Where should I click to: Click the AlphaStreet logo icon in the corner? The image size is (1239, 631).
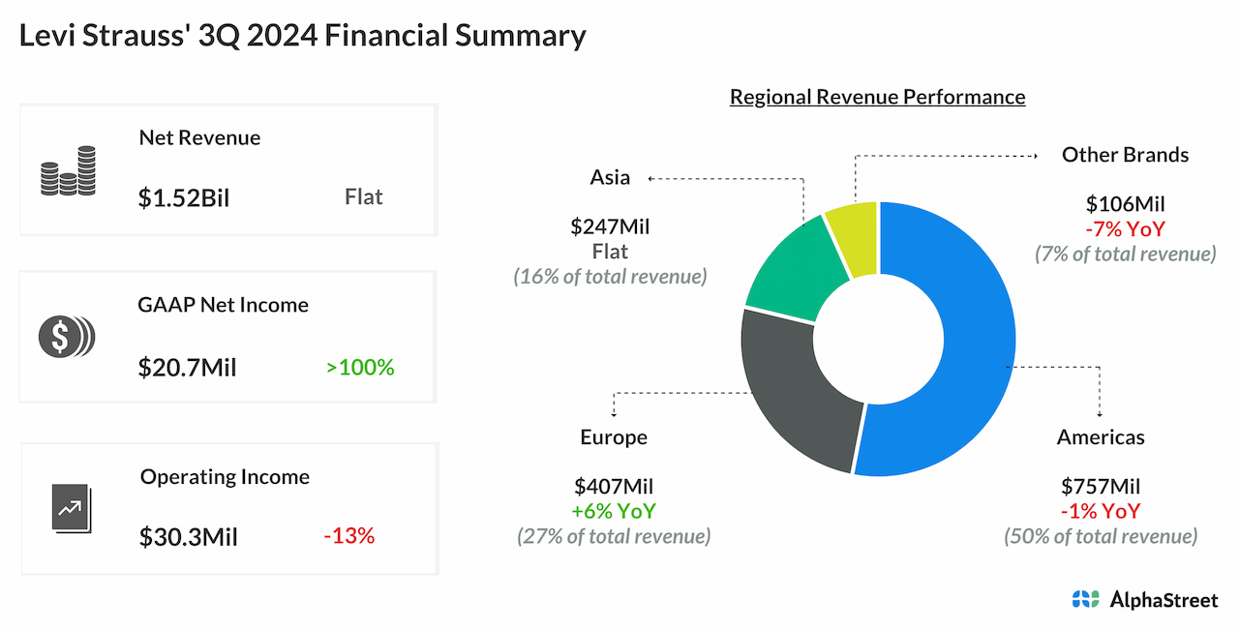(1086, 599)
